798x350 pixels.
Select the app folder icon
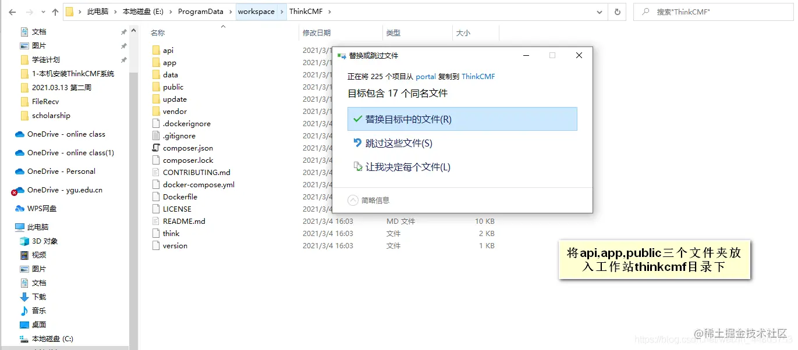coord(155,63)
